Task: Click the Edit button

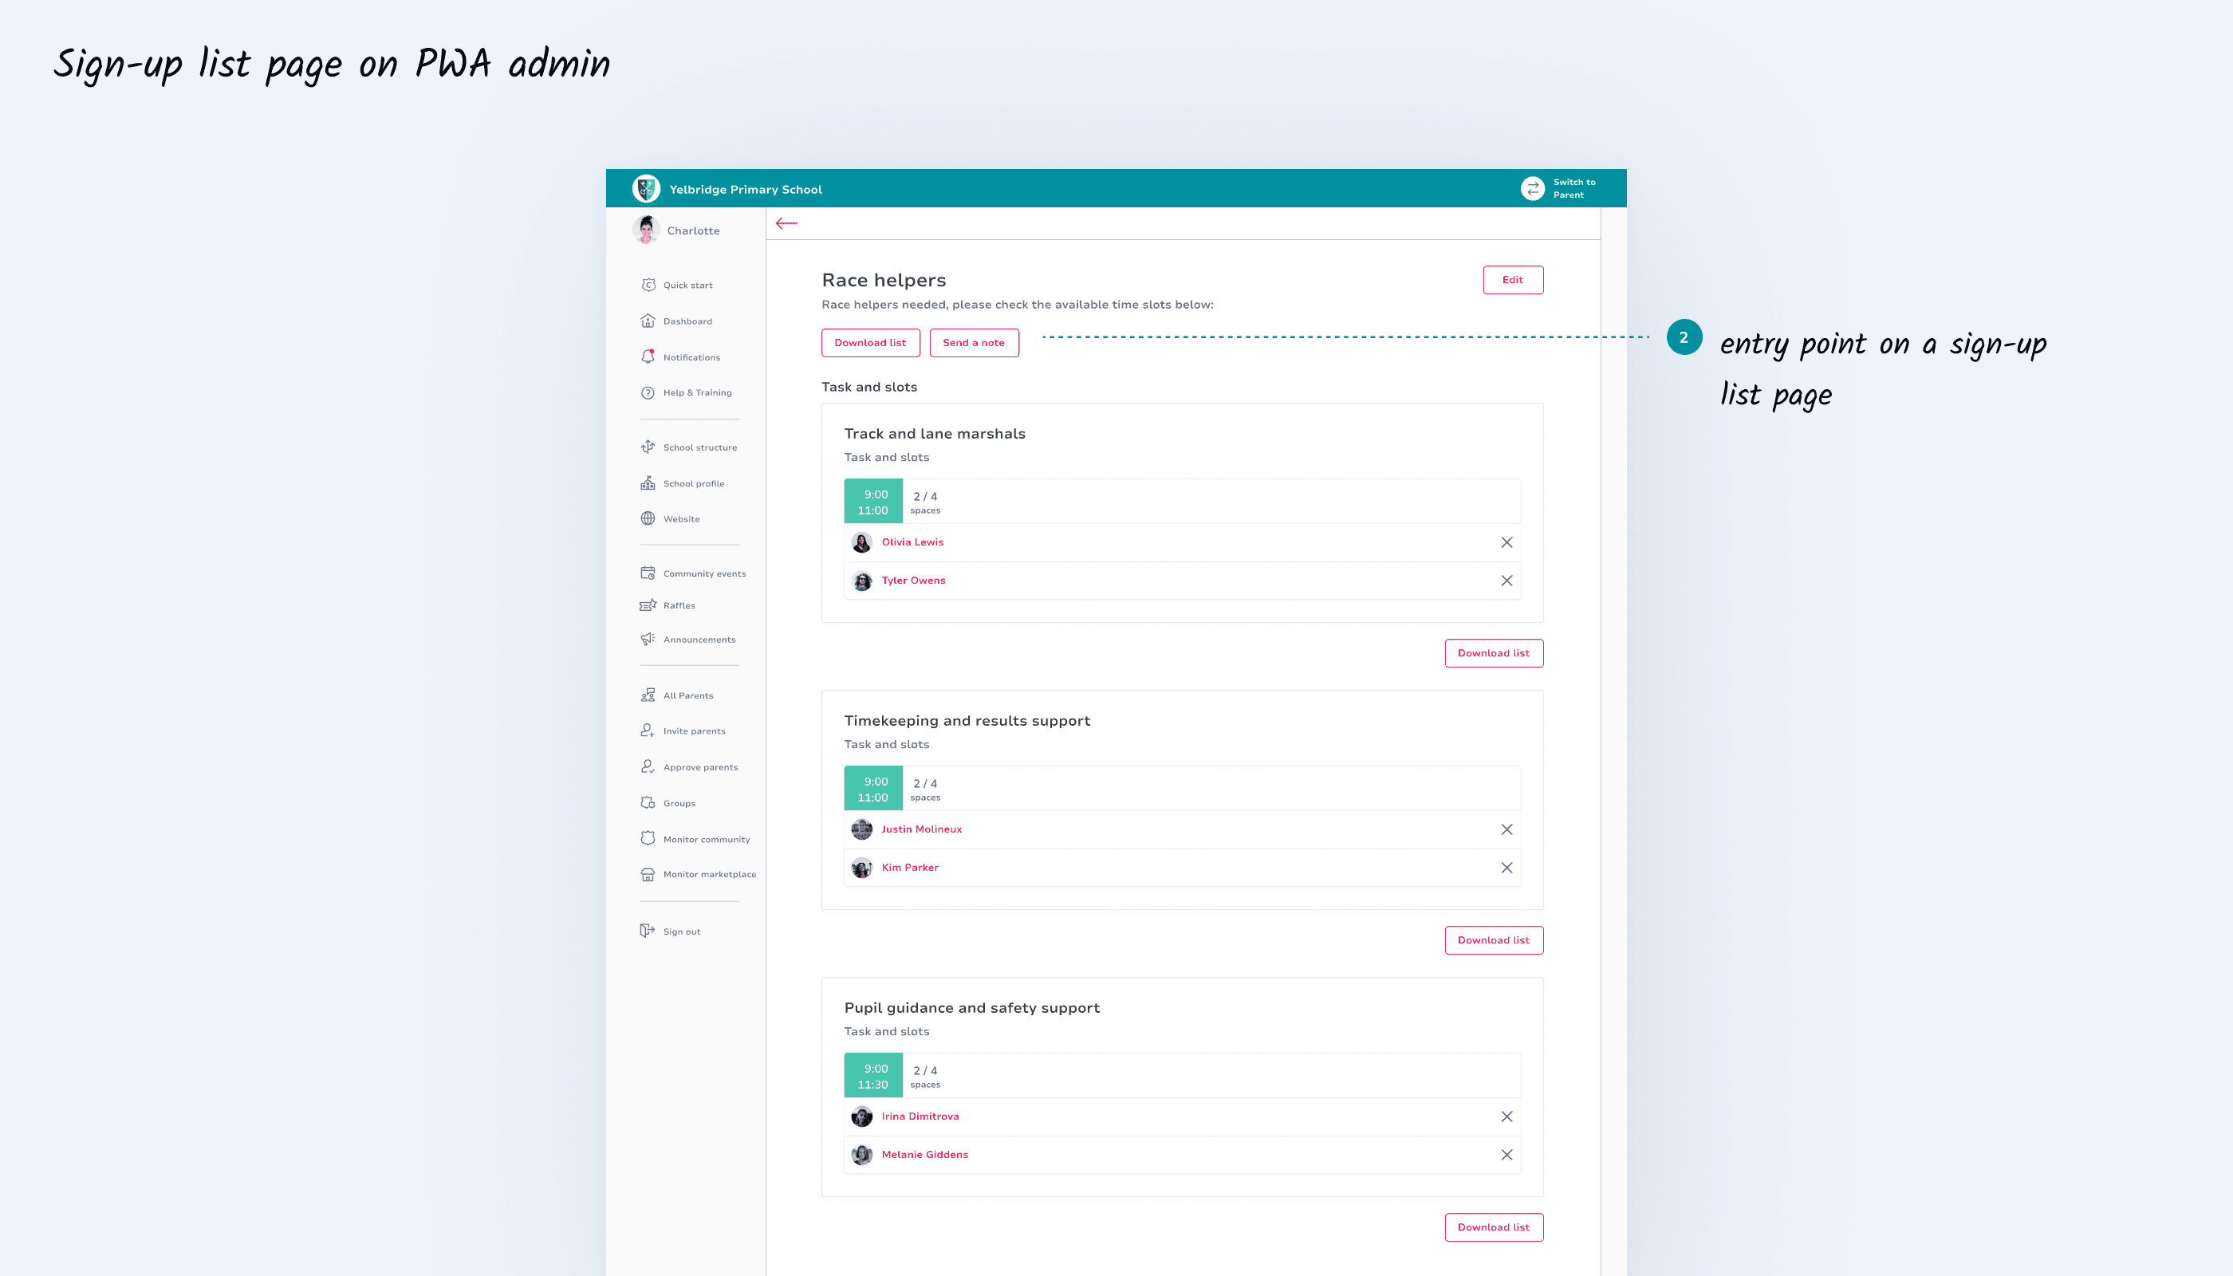Action: tap(1513, 280)
